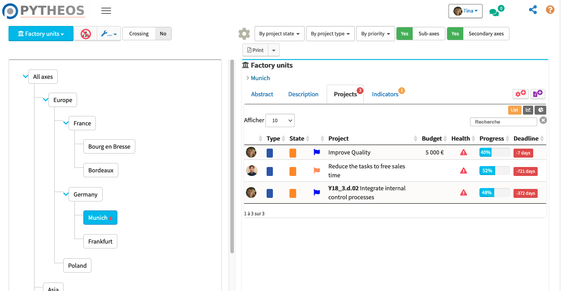The height and width of the screenshot is (291, 561).
Task: Switch to line chart view
Action: coord(528,110)
